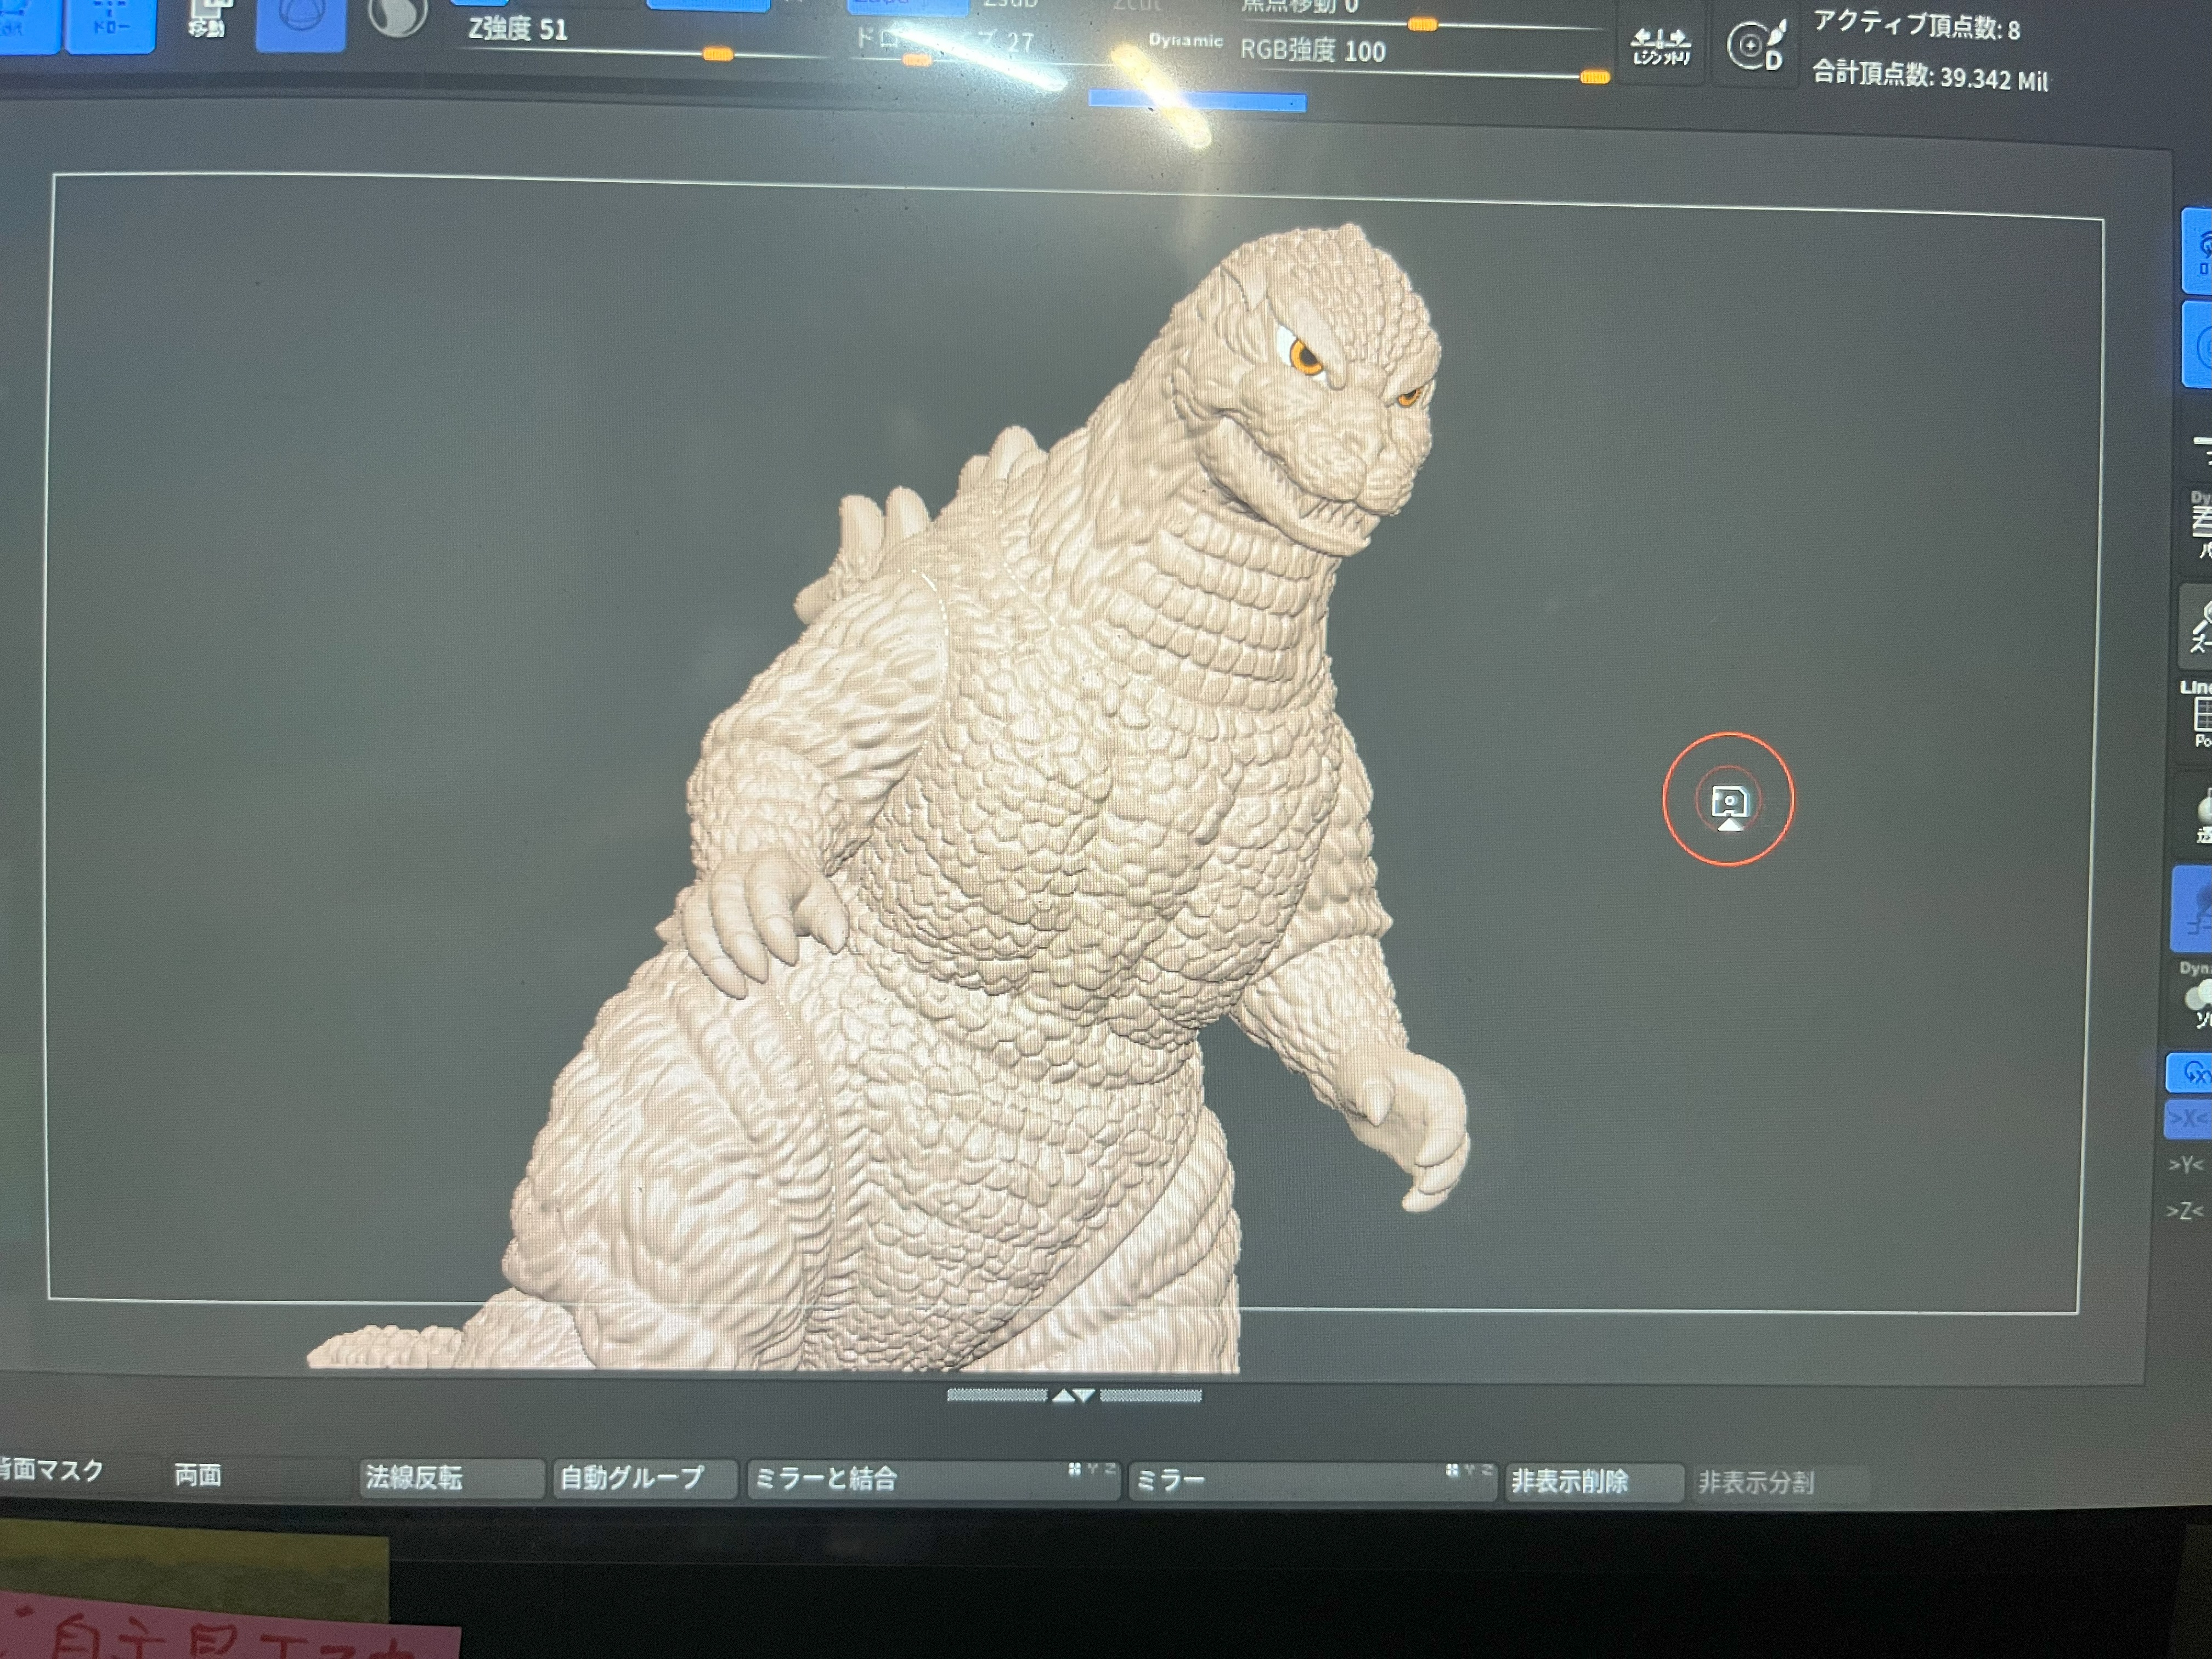Click the divider arrows to collapse bottom shelf
2212x1659 pixels.
1074,1395
